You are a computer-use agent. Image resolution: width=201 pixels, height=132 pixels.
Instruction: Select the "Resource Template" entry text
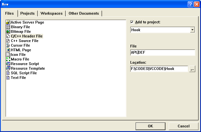28,68
